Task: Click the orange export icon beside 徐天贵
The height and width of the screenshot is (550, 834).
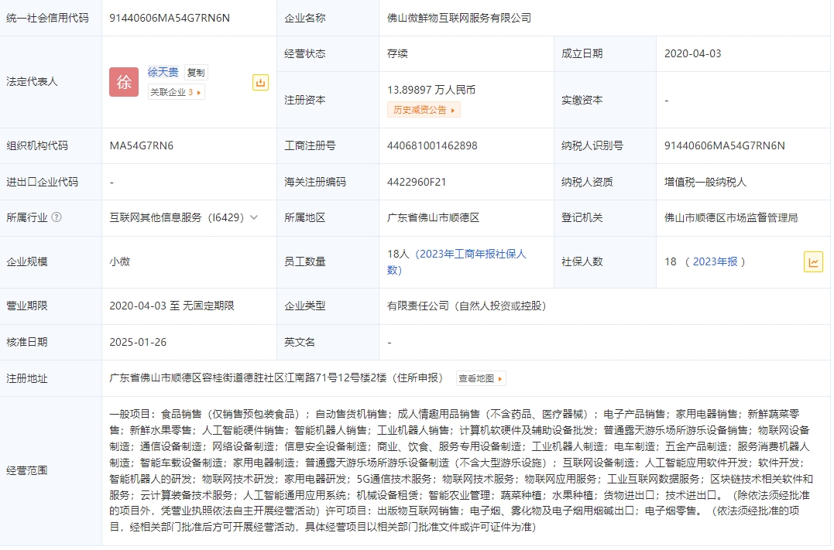Action: click(x=260, y=82)
